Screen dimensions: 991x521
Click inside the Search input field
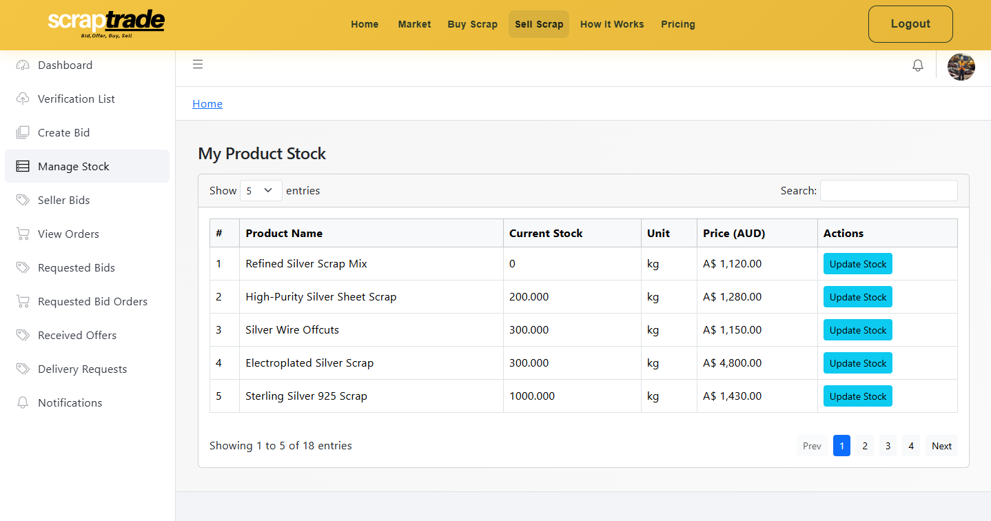(x=888, y=190)
